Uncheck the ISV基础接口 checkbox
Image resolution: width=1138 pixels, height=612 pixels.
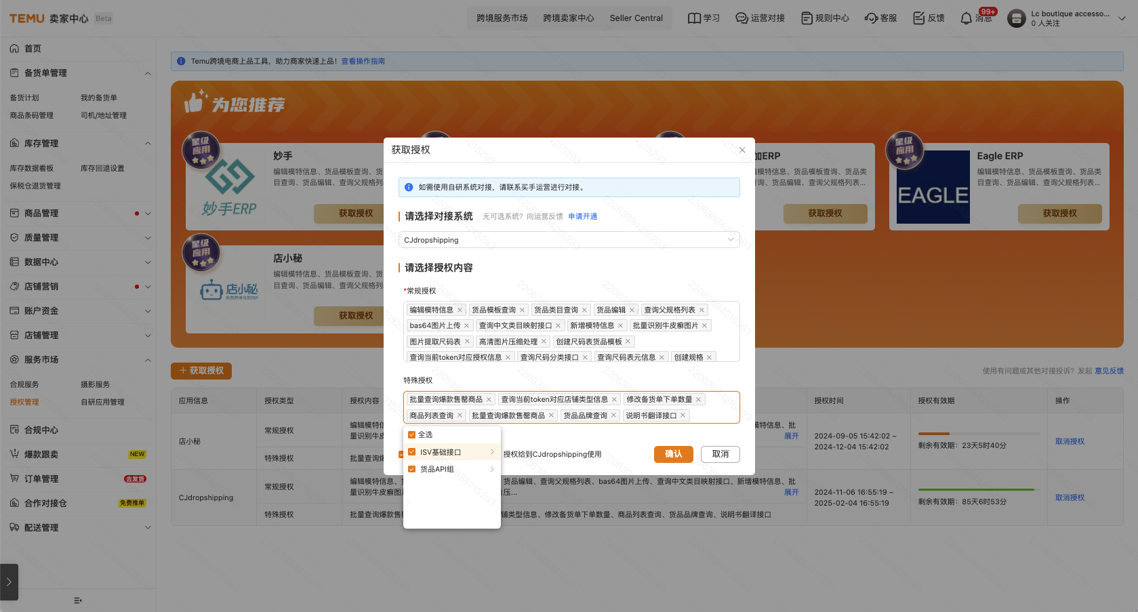point(411,452)
